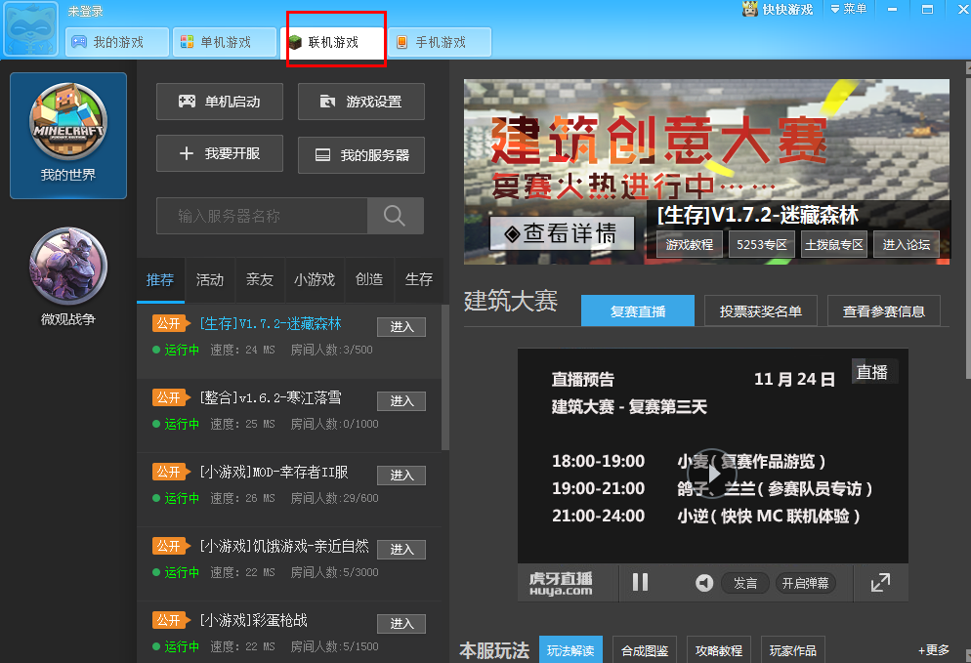Open the 土拨鼠专区 link

[834, 244]
